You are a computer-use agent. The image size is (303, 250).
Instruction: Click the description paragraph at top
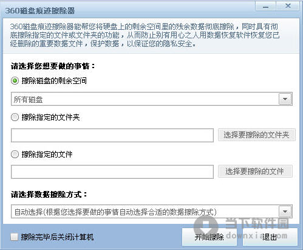(x=145, y=35)
